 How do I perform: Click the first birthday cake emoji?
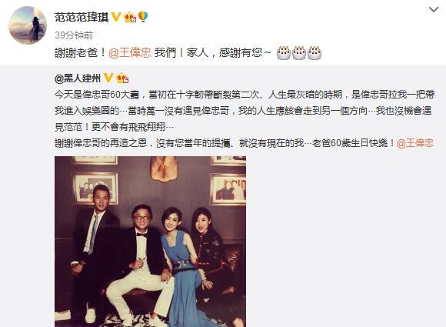coord(284,53)
